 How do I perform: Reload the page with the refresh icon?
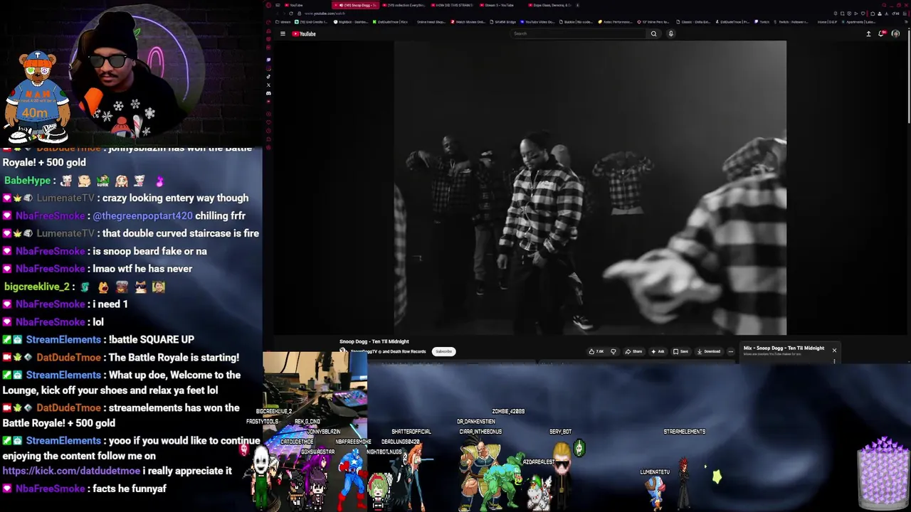pyautogui.click(x=291, y=14)
